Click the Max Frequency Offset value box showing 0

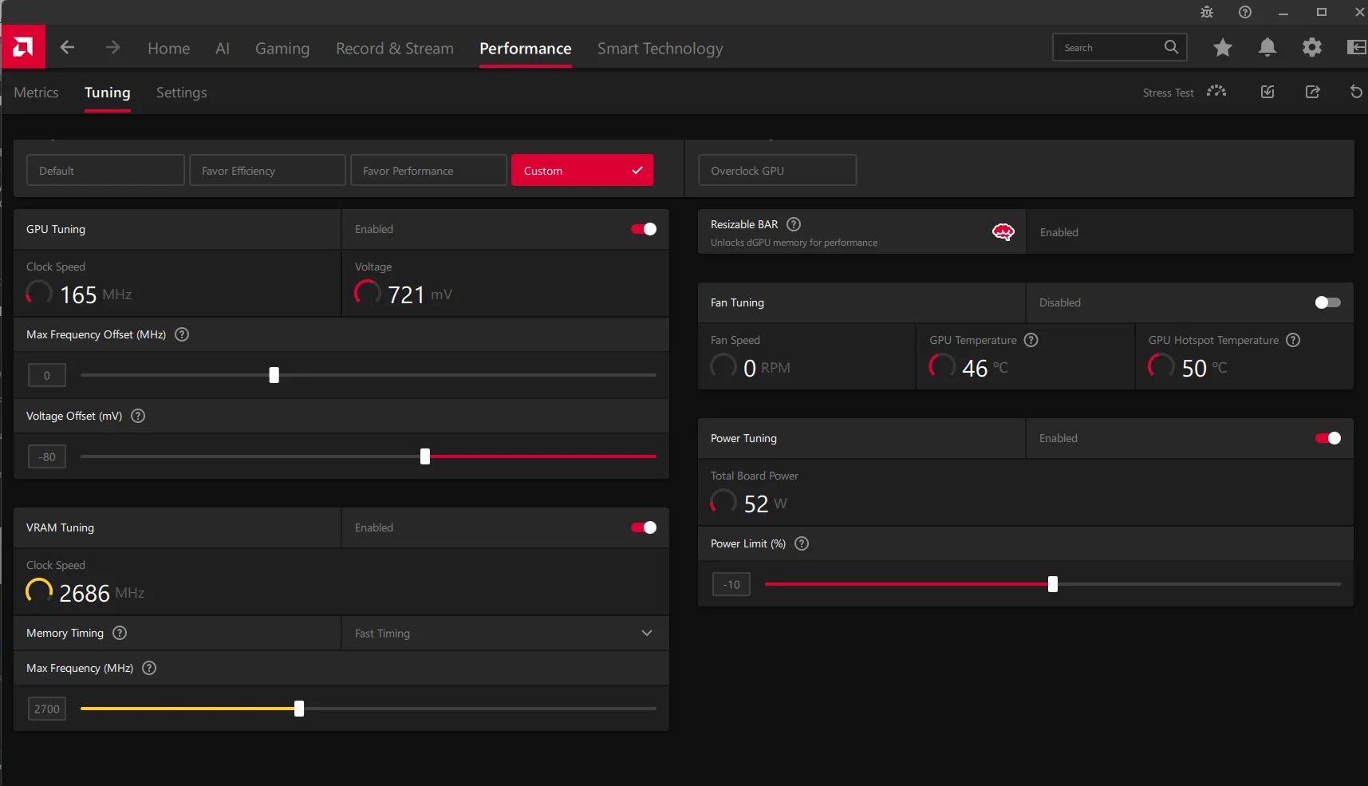[47, 375]
